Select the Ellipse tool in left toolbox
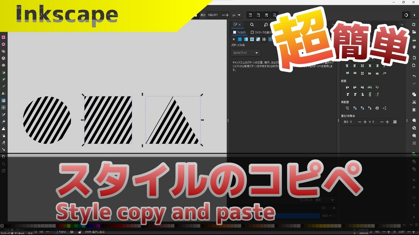 pos(3,44)
